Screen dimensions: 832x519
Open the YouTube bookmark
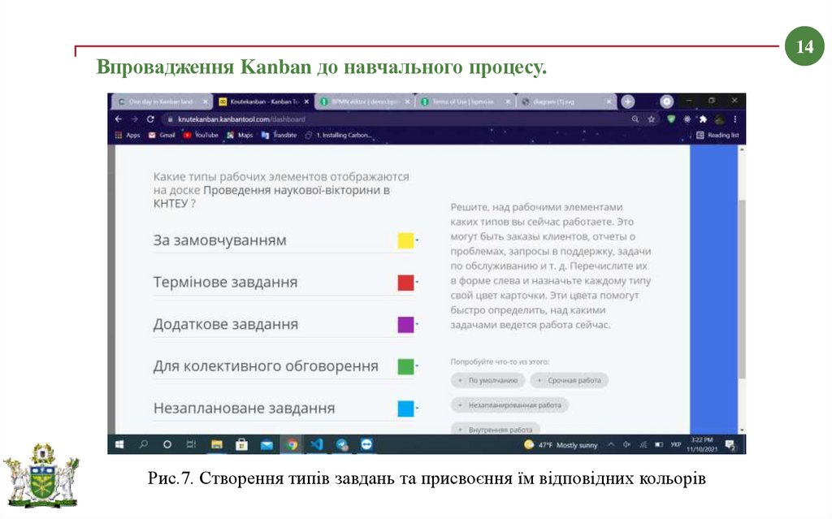pyautogui.click(x=201, y=136)
